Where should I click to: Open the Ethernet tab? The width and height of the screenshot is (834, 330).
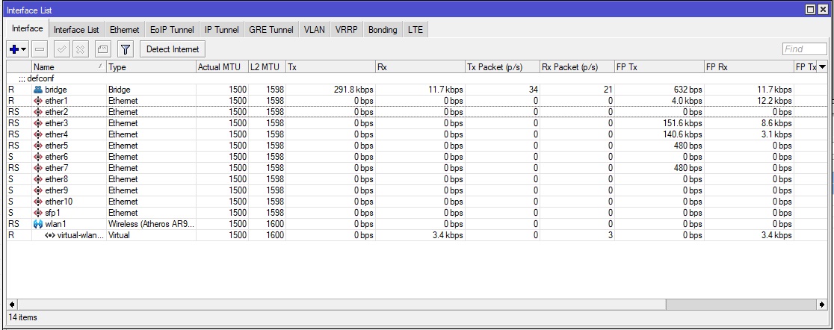tap(125, 30)
